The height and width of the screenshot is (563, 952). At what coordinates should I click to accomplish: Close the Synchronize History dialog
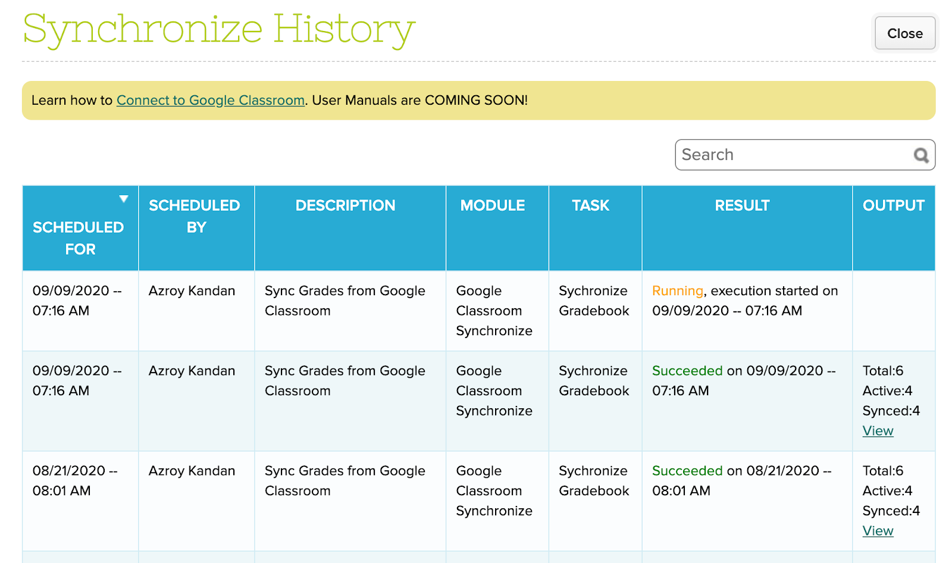tap(904, 33)
